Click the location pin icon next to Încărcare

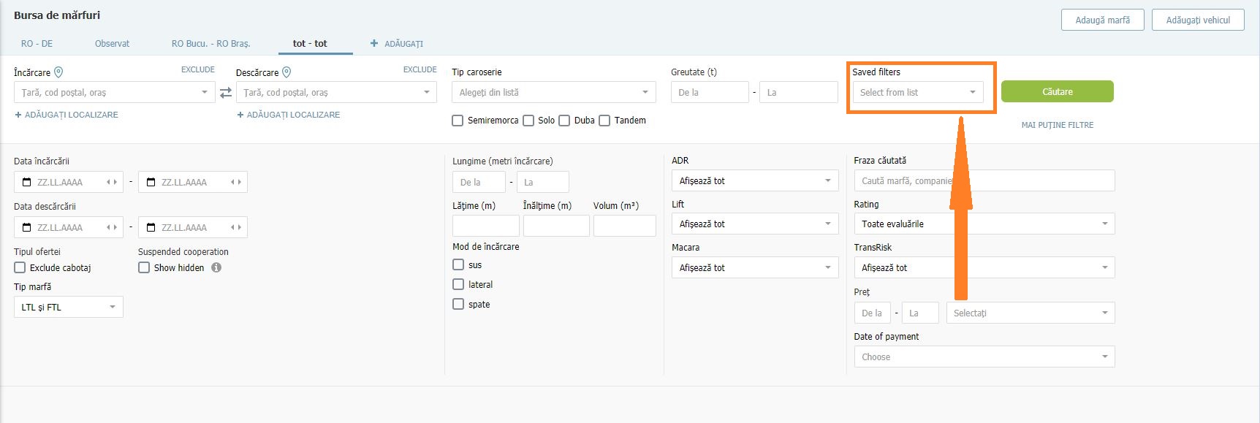coord(58,72)
